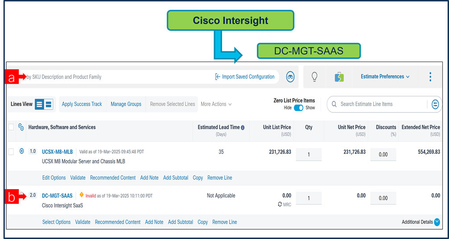This screenshot has height=239, width=449.
Task: Click the Not Applicable lead time text
Action: pos(221,196)
